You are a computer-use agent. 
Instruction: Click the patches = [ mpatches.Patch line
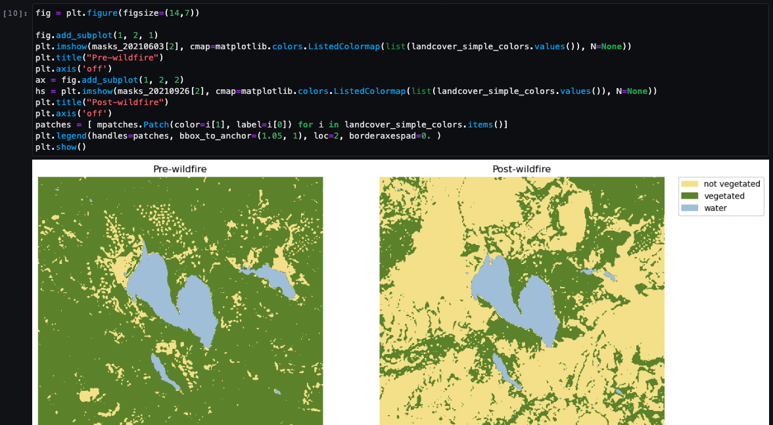tap(271, 125)
